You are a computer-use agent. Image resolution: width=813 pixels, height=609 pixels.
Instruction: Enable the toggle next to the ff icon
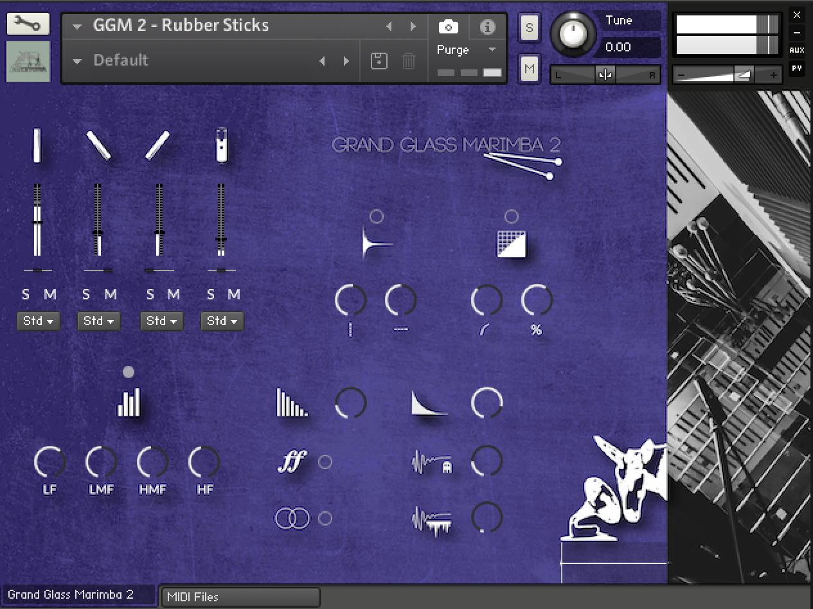click(x=325, y=462)
